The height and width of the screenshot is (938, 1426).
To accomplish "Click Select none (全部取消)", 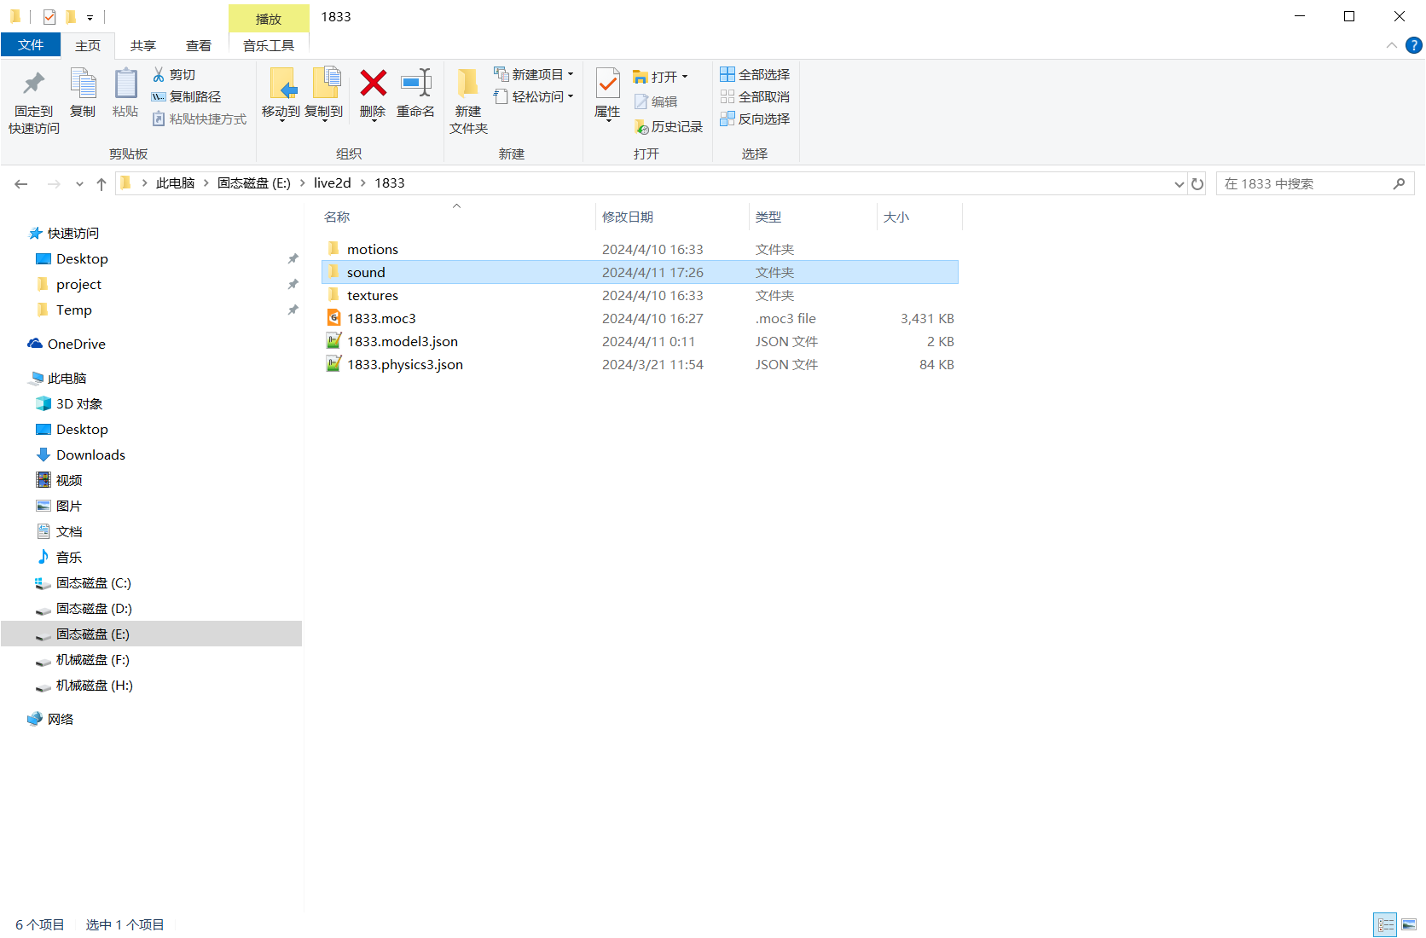I will pos(755,97).
